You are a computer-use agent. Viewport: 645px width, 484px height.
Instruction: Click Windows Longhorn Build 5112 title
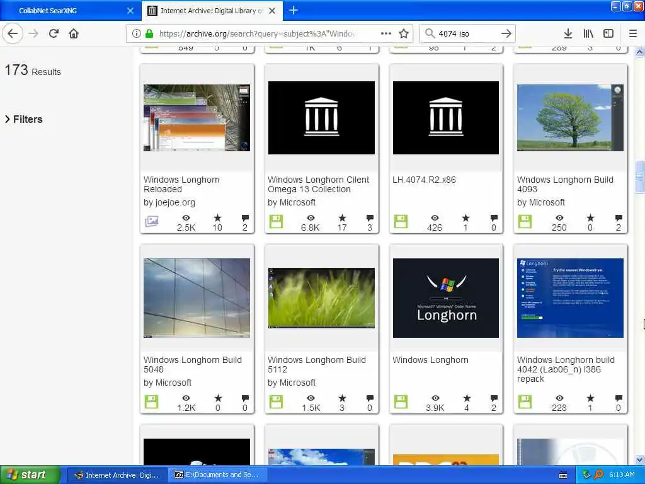coord(317,365)
